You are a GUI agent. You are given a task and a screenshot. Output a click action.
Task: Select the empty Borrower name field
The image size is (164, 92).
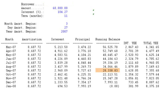(x=59, y=4)
